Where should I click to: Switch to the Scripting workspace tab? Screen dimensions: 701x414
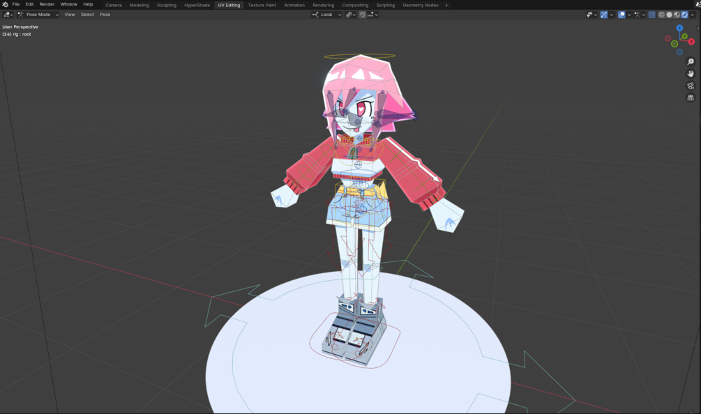[385, 6]
